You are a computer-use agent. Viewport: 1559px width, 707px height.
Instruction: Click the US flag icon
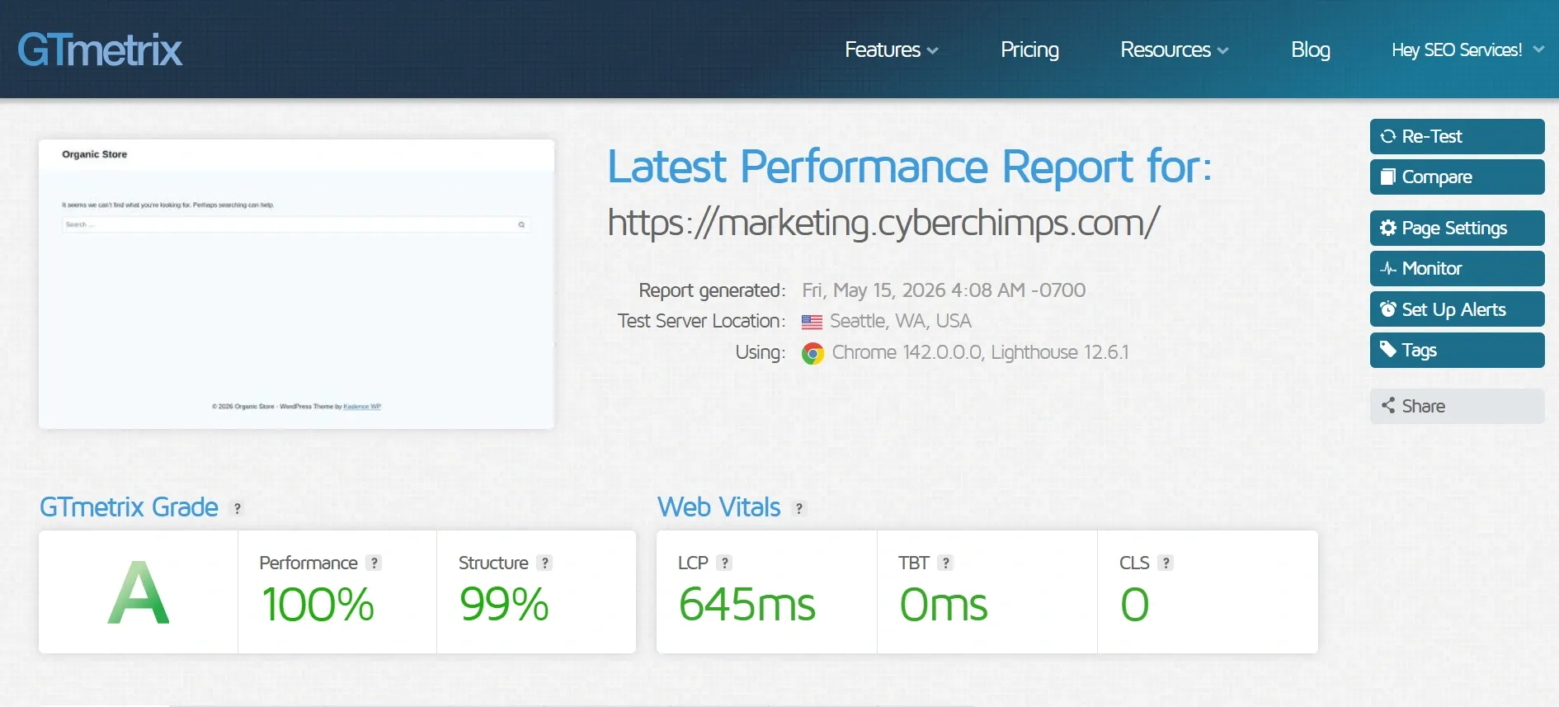(812, 322)
